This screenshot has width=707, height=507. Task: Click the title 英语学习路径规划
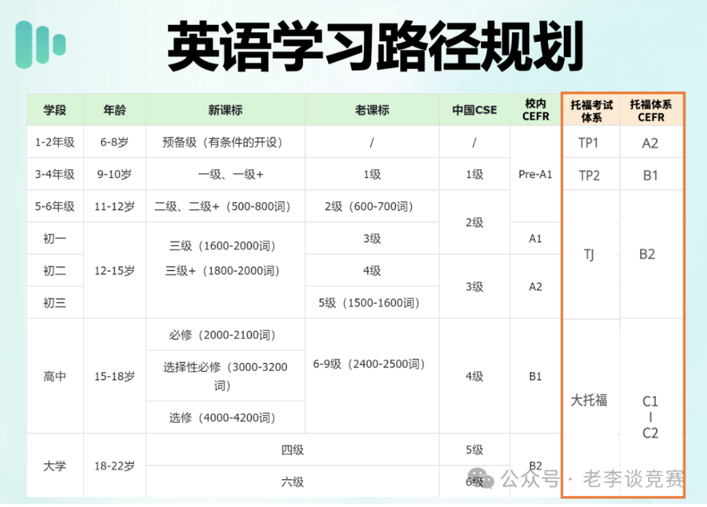(x=375, y=46)
